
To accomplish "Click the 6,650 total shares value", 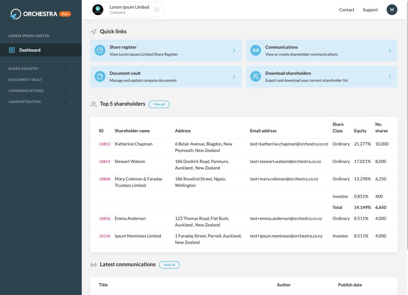I will (381, 208).
